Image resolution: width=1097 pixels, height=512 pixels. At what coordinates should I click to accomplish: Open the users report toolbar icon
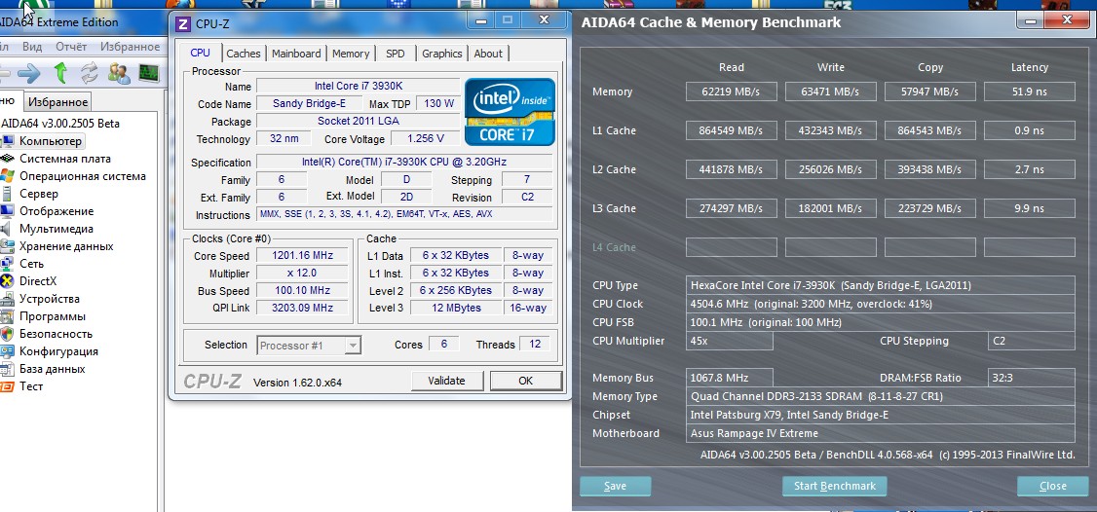pos(120,73)
